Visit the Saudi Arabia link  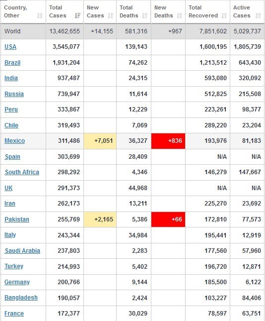pos(22,250)
